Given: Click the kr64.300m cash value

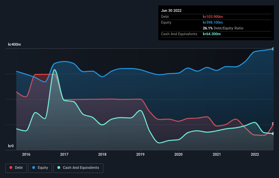Looking at the screenshot, I should tap(212, 34).
